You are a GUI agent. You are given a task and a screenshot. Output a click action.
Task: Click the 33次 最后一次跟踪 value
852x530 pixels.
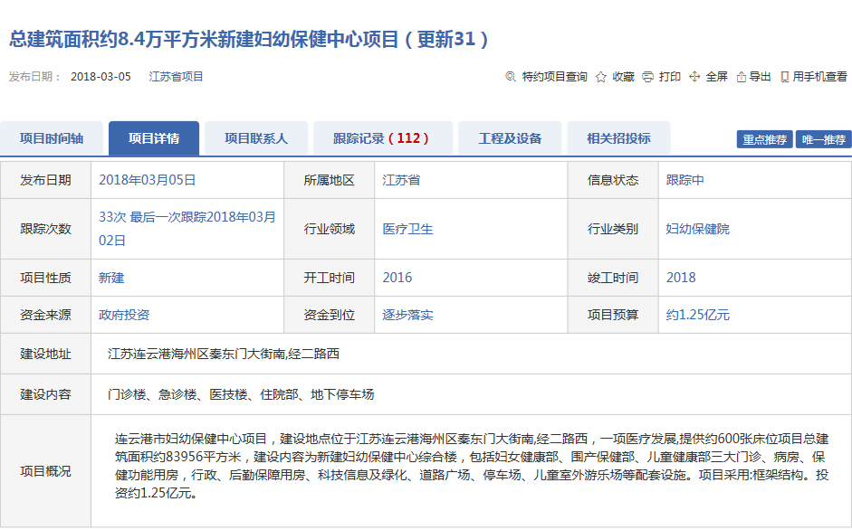tap(187, 229)
